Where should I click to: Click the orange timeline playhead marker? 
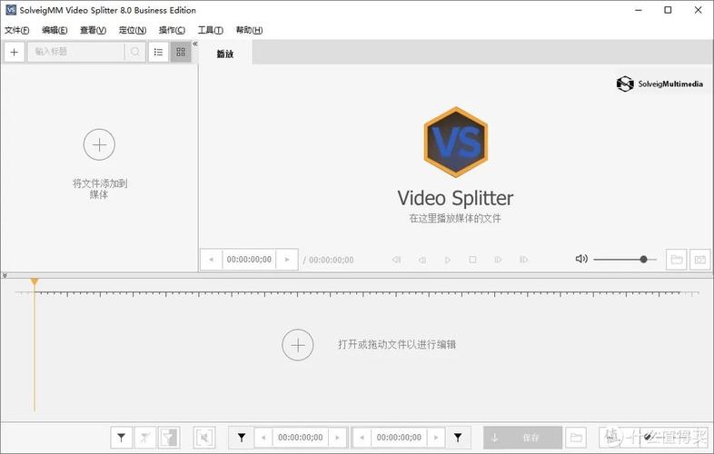coord(35,282)
